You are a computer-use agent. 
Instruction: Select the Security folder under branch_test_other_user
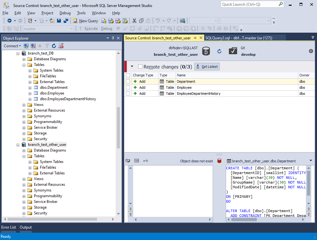coord(41,213)
